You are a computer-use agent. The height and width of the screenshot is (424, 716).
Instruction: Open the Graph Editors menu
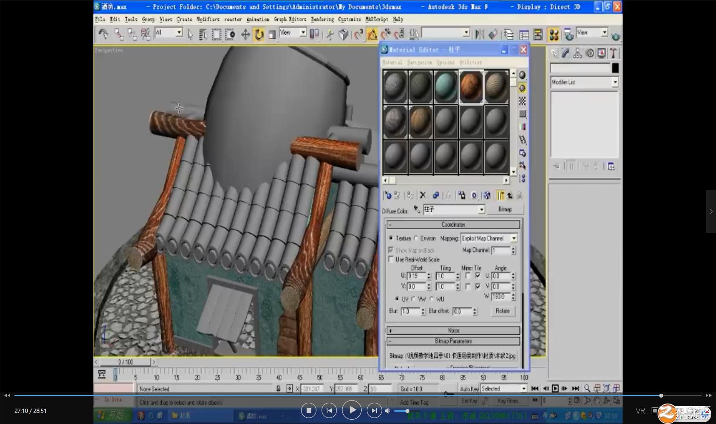click(x=290, y=19)
